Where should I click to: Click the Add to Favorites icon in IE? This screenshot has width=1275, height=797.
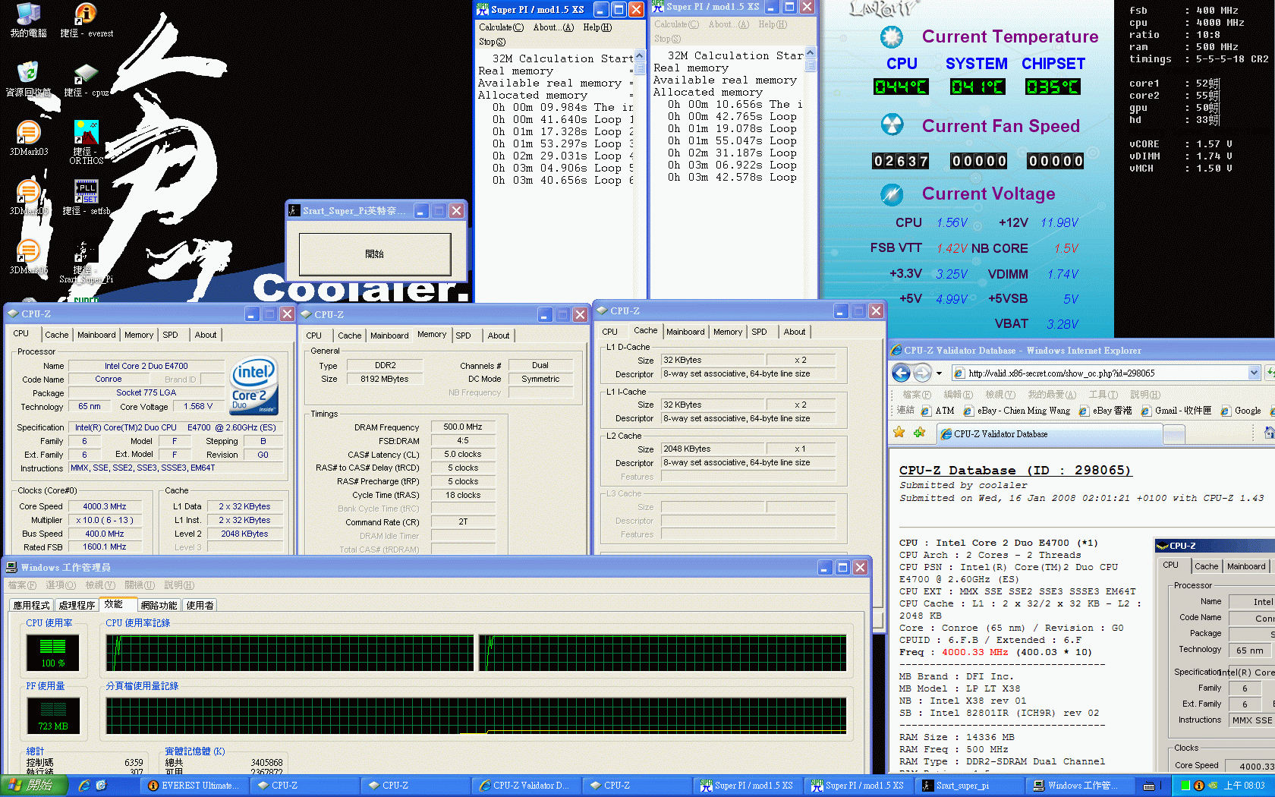920,433
